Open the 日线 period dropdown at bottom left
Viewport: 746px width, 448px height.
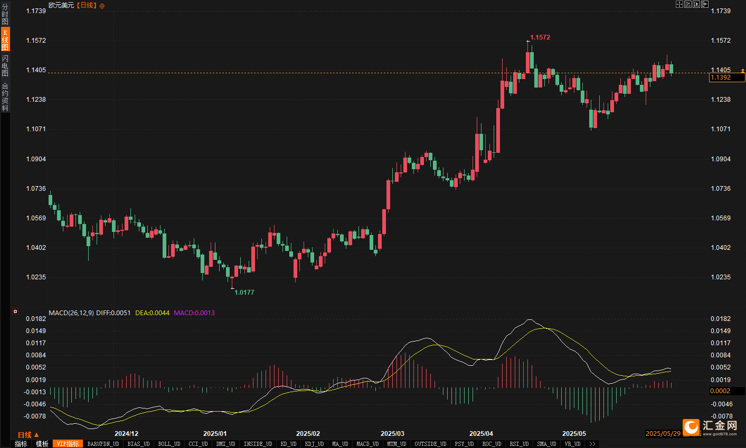29,435
